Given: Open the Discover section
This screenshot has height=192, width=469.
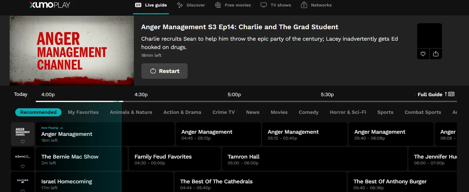Looking at the screenshot, I should pos(191,5).
